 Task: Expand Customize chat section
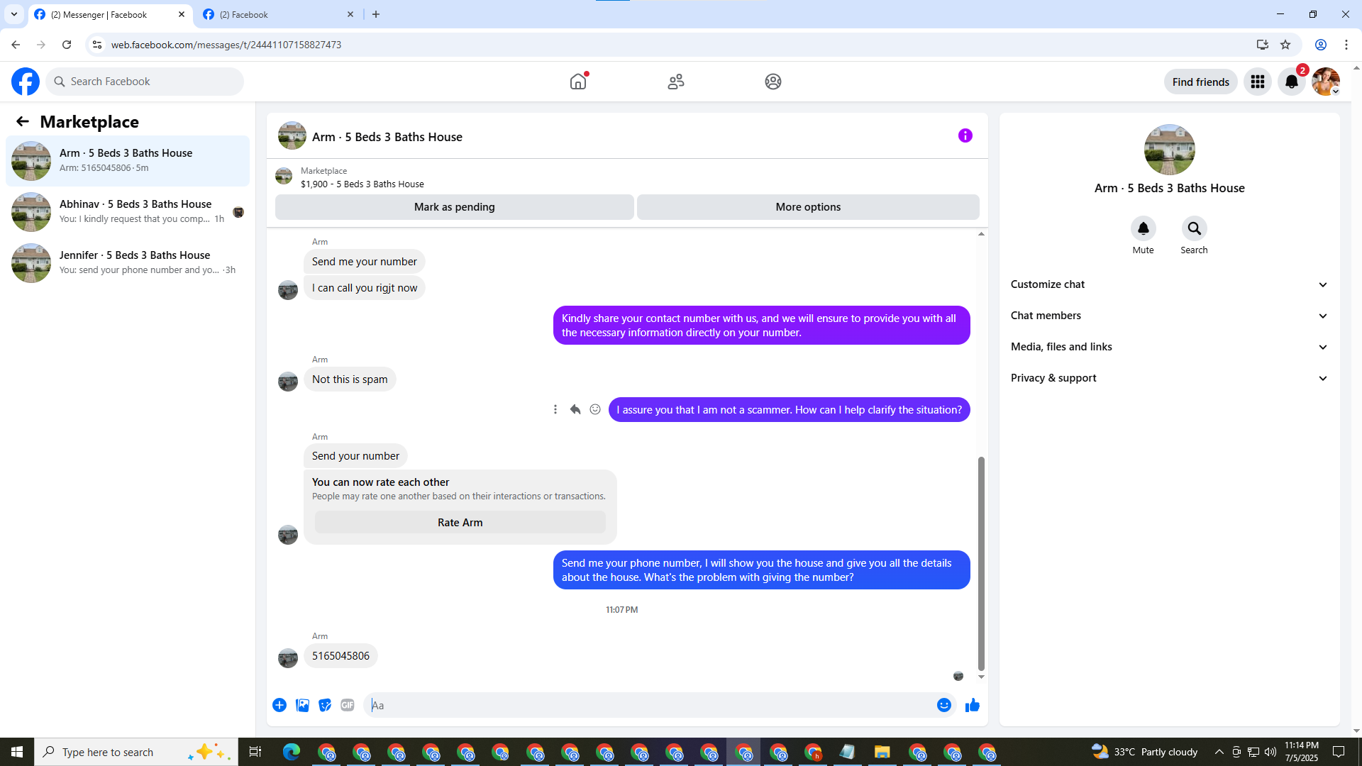click(x=1169, y=284)
